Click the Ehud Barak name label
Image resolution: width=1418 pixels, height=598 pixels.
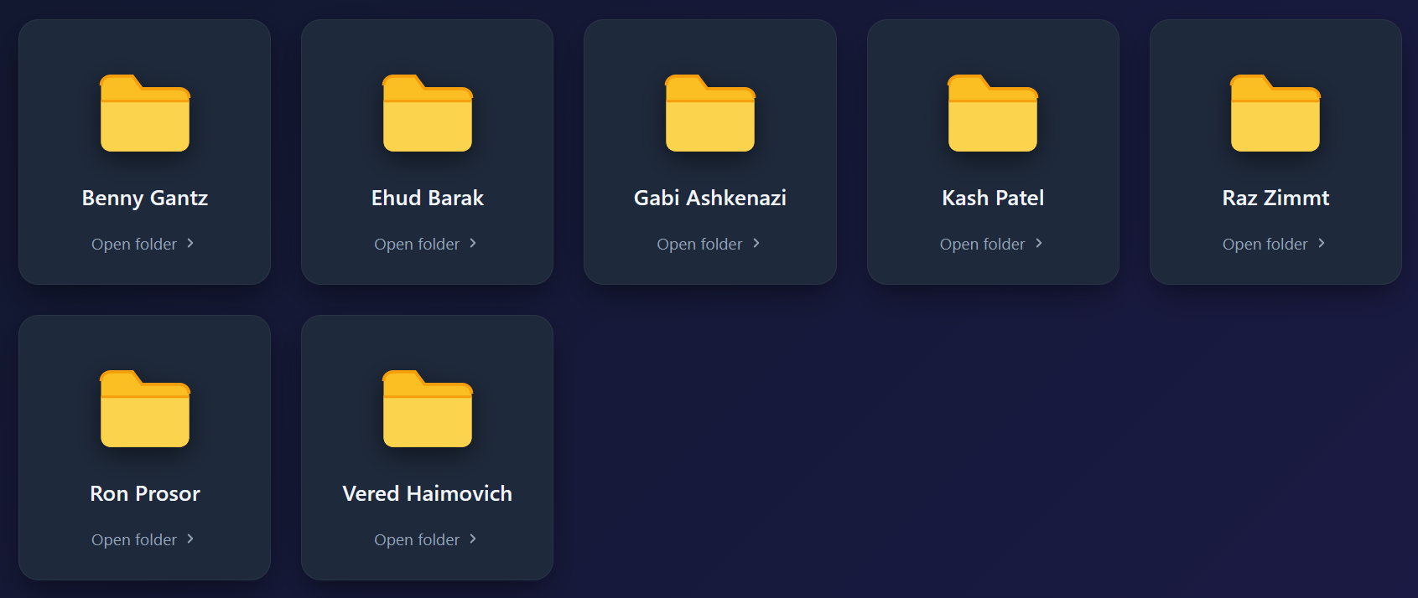pyautogui.click(x=428, y=198)
